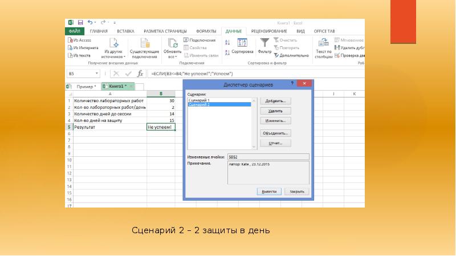Screen dimensions: 456x256
Task: Open the Text to Columns icon
Action: pos(323,43)
